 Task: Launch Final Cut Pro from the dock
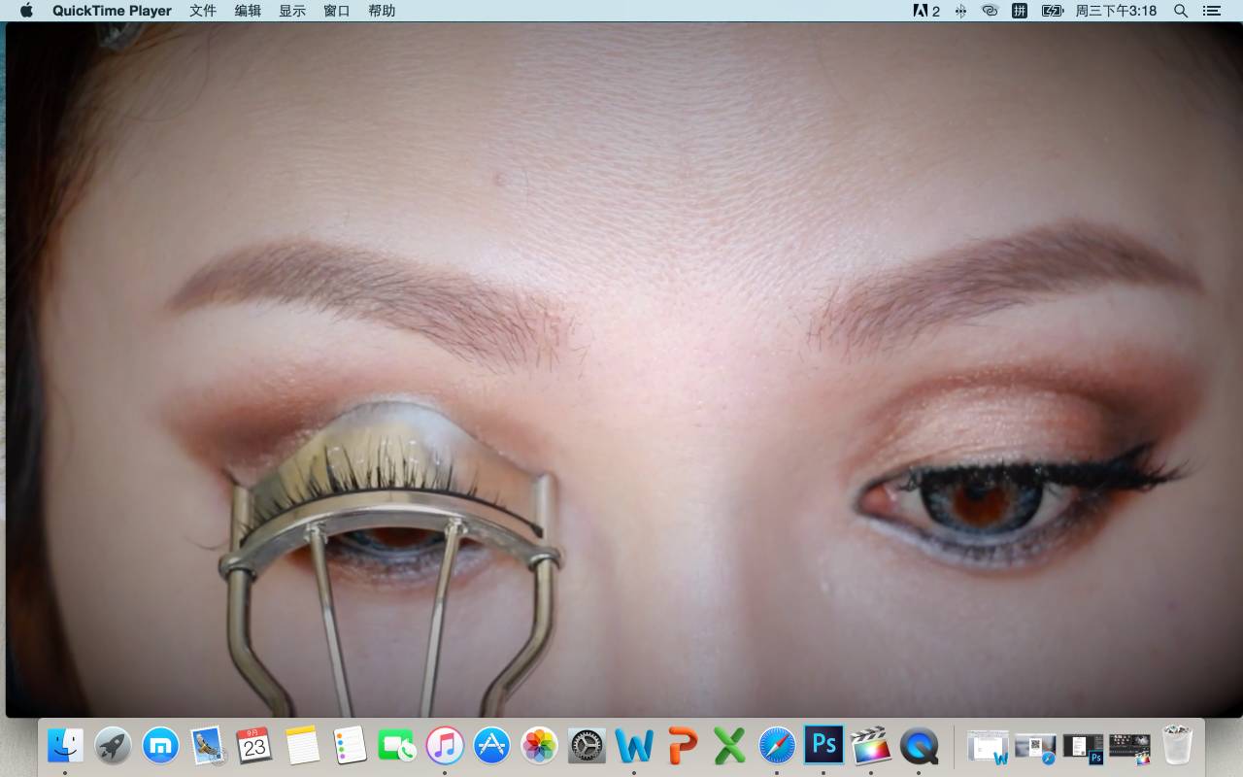tap(871, 746)
